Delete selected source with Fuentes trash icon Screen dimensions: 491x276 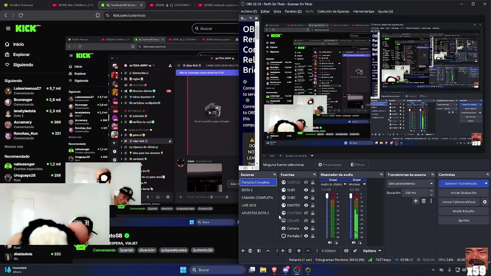pos(290,251)
